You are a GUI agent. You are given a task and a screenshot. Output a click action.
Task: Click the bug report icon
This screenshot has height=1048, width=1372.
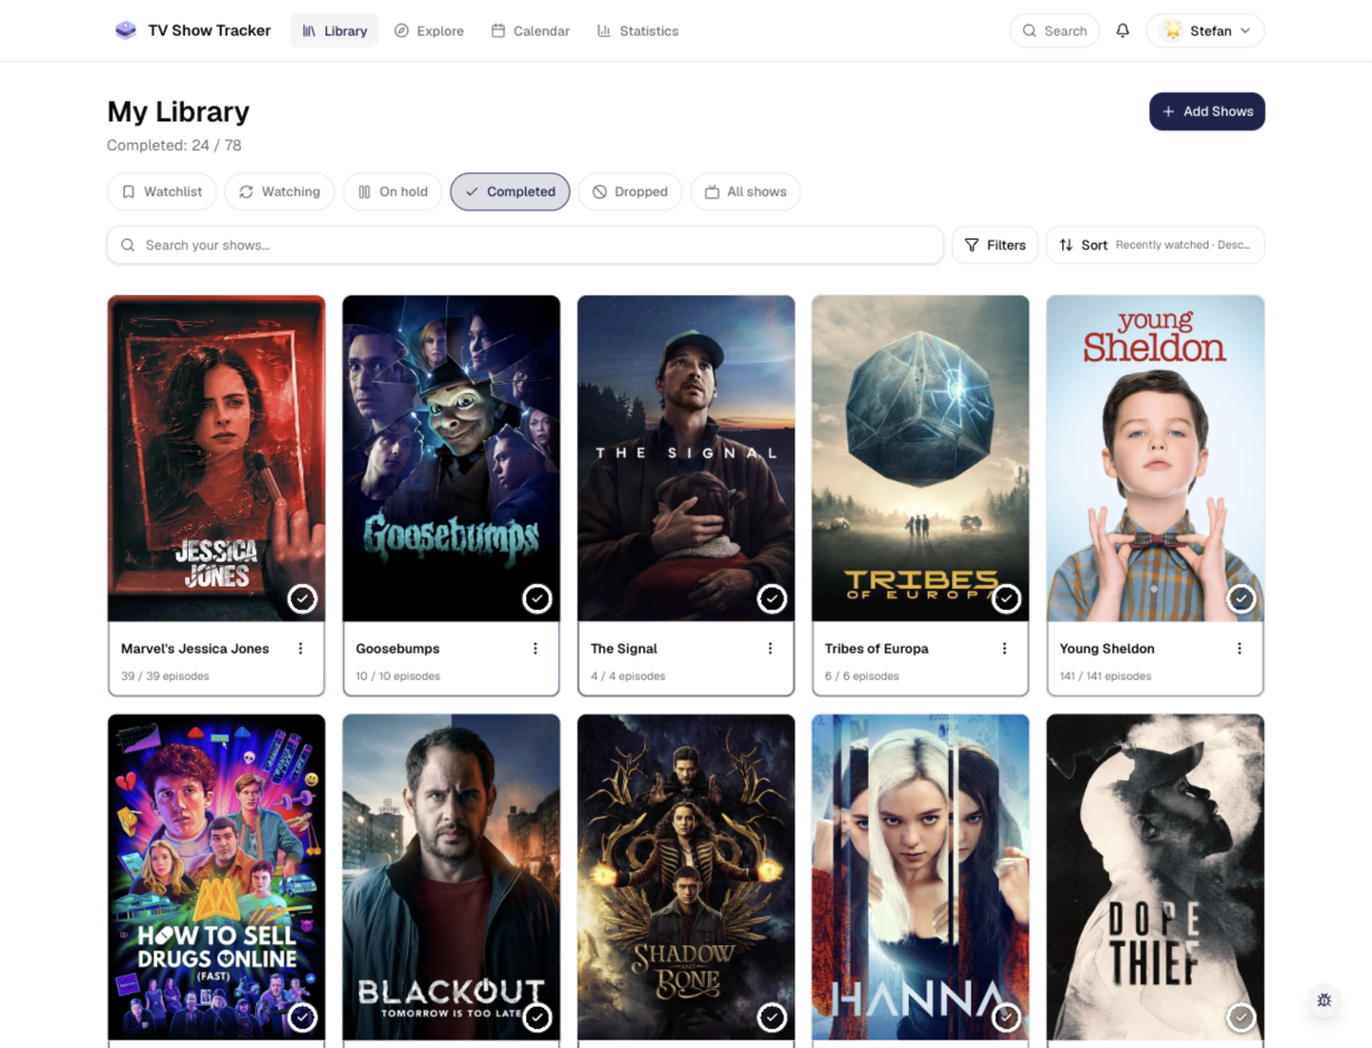(x=1324, y=1000)
